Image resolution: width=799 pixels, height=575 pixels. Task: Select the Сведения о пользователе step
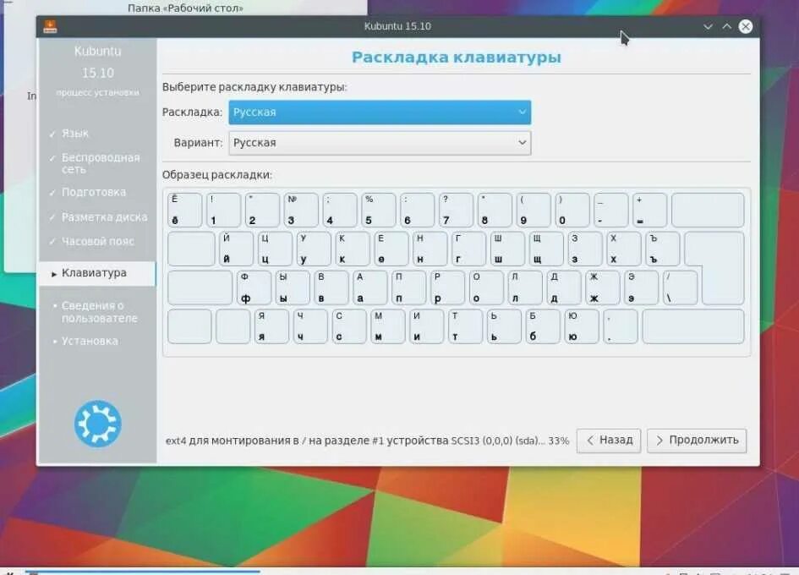click(x=99, y=312)
